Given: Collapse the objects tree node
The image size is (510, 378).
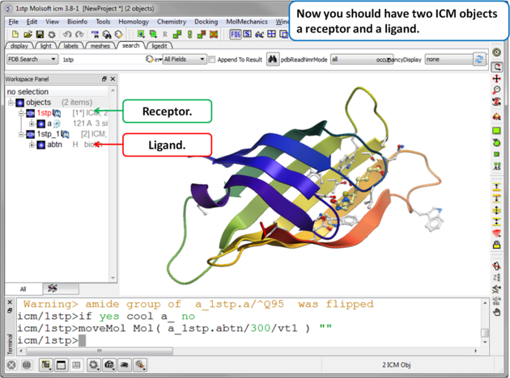Looking at the screenshot, I should 11,103.
